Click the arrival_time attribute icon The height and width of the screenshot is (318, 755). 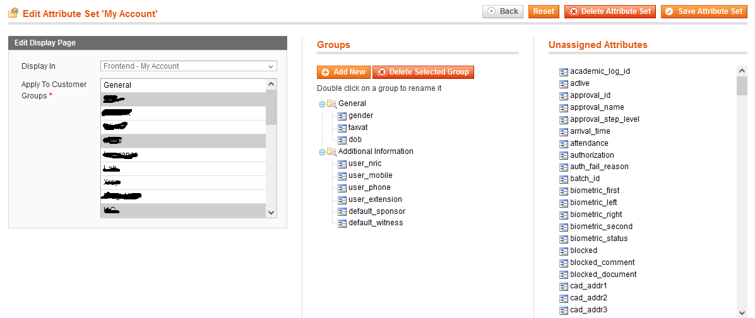563,131
